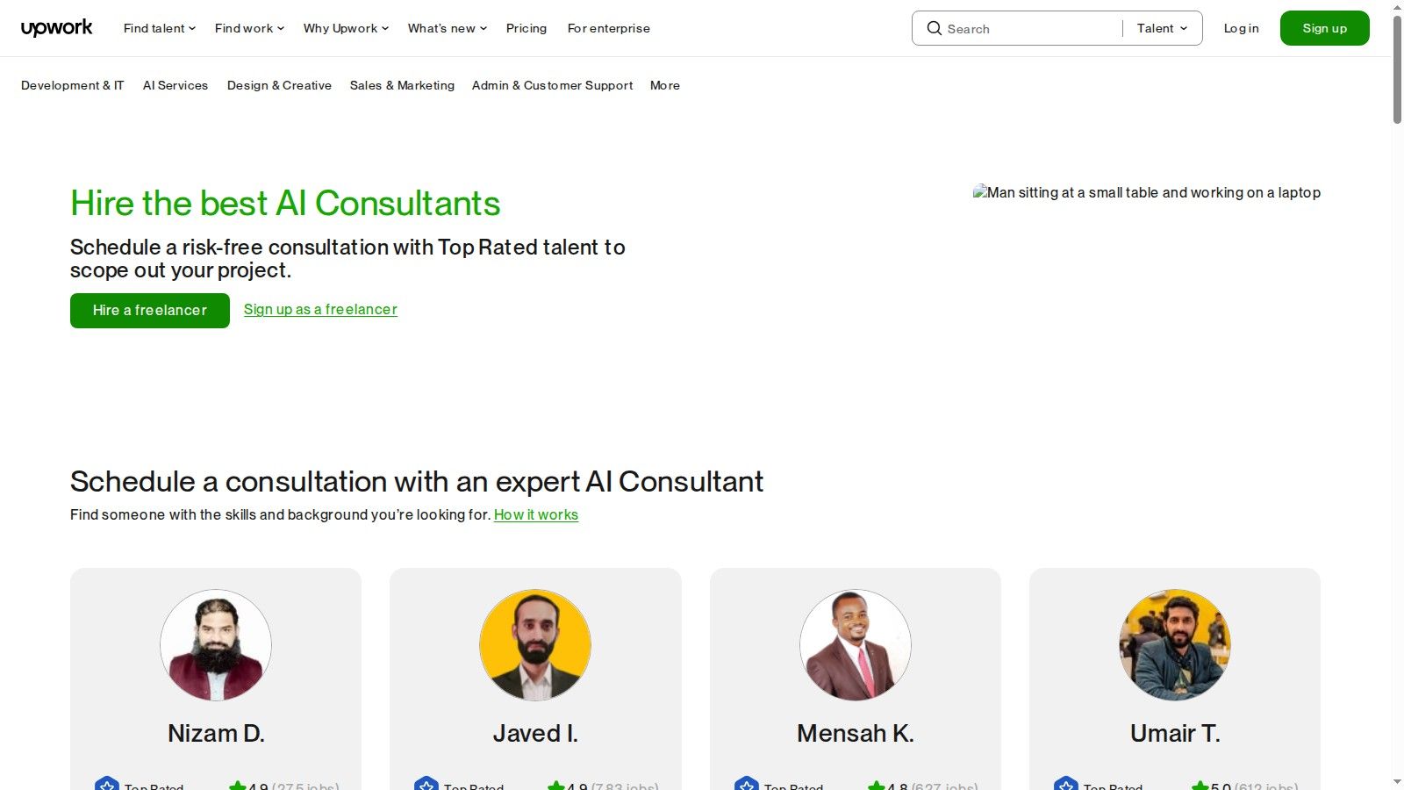Select the AI Services category
1404x790 pixels.
click(x=175, y=85)
